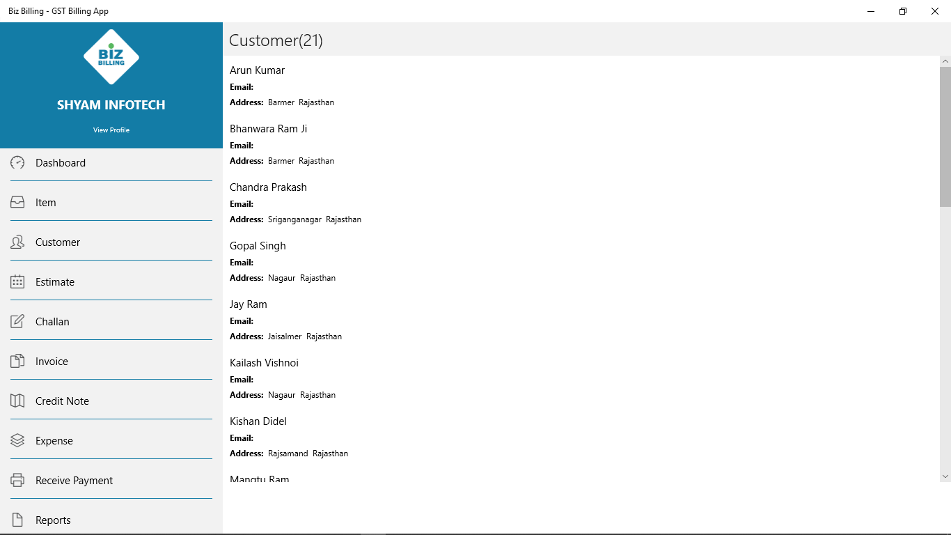Click the View Profile link
This screenshot has height=535, width=951.
point(111,130)
